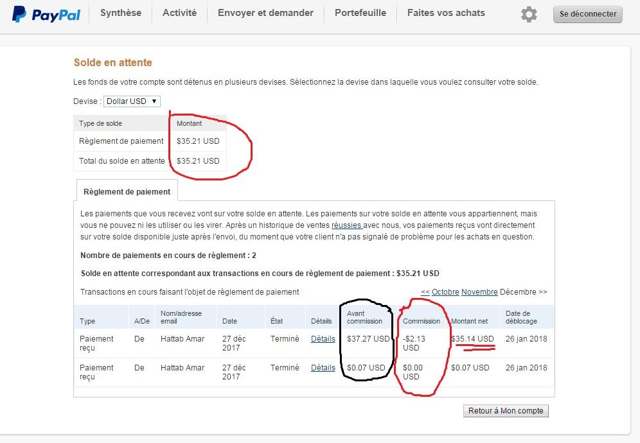
Task: Show Octobre transactions
Action: (x=445, y=292)
